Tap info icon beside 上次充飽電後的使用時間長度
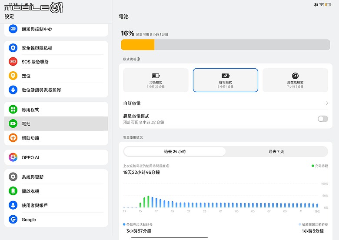The height and width of the screenshot is (240, 339). coord(168,166)
